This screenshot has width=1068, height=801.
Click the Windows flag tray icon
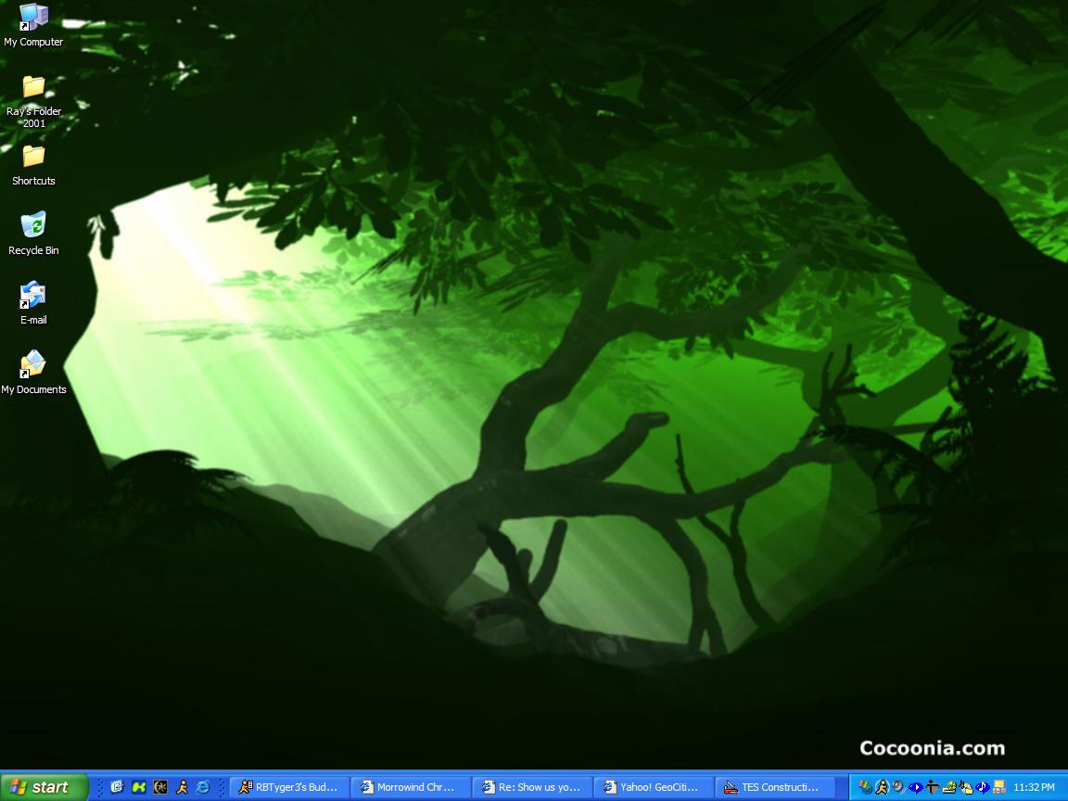point(866,787)
